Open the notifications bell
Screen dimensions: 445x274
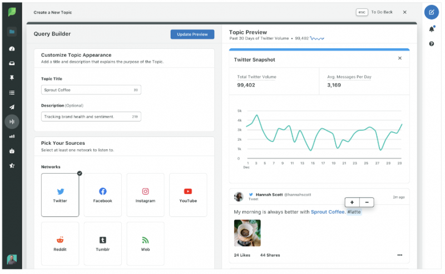432,29
